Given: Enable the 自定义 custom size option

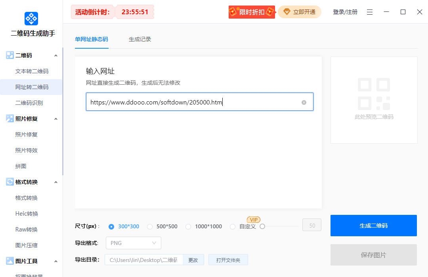Looking at the screenshot, I should click(x=233, y=226).
